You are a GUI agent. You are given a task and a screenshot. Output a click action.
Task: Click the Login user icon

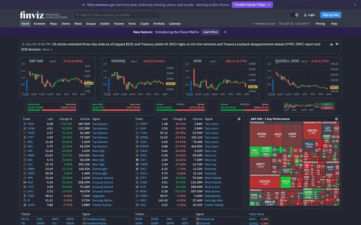pos(305,15)
